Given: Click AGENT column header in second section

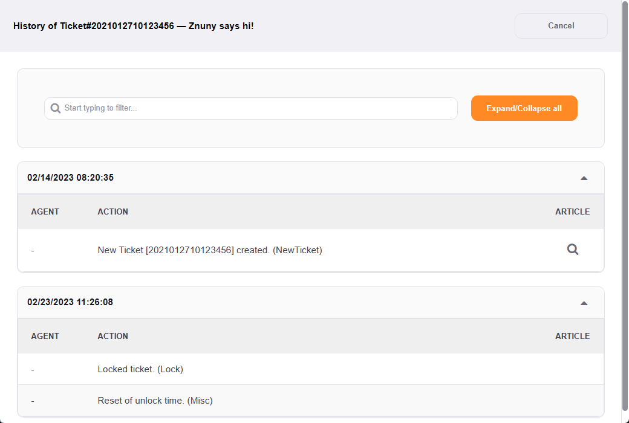Looking at the screenshot, I should click(45, 336).
